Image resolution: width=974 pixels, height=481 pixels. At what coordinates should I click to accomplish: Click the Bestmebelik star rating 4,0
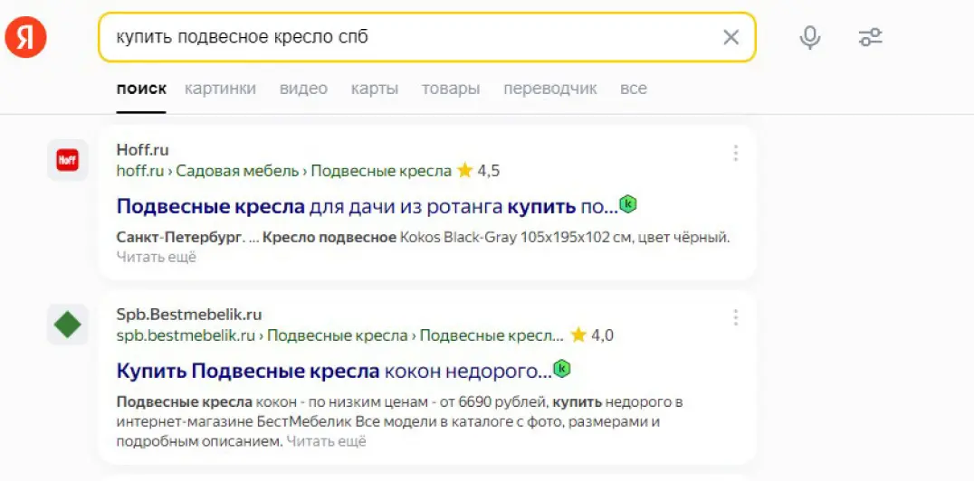592,335
